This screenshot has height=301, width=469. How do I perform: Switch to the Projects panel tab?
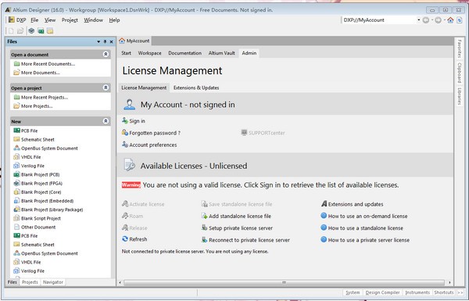click(x=30, y=282)
